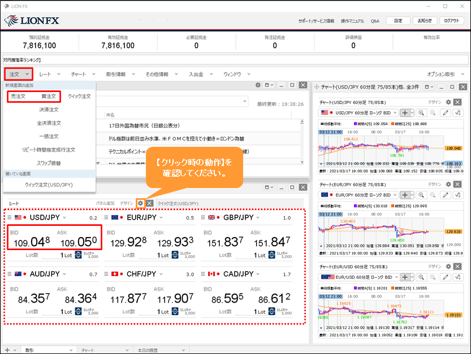
Task: Open the レート menu dropdown
Action: [x=50, y=74]
